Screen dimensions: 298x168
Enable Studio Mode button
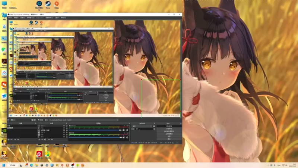point(169,134)
